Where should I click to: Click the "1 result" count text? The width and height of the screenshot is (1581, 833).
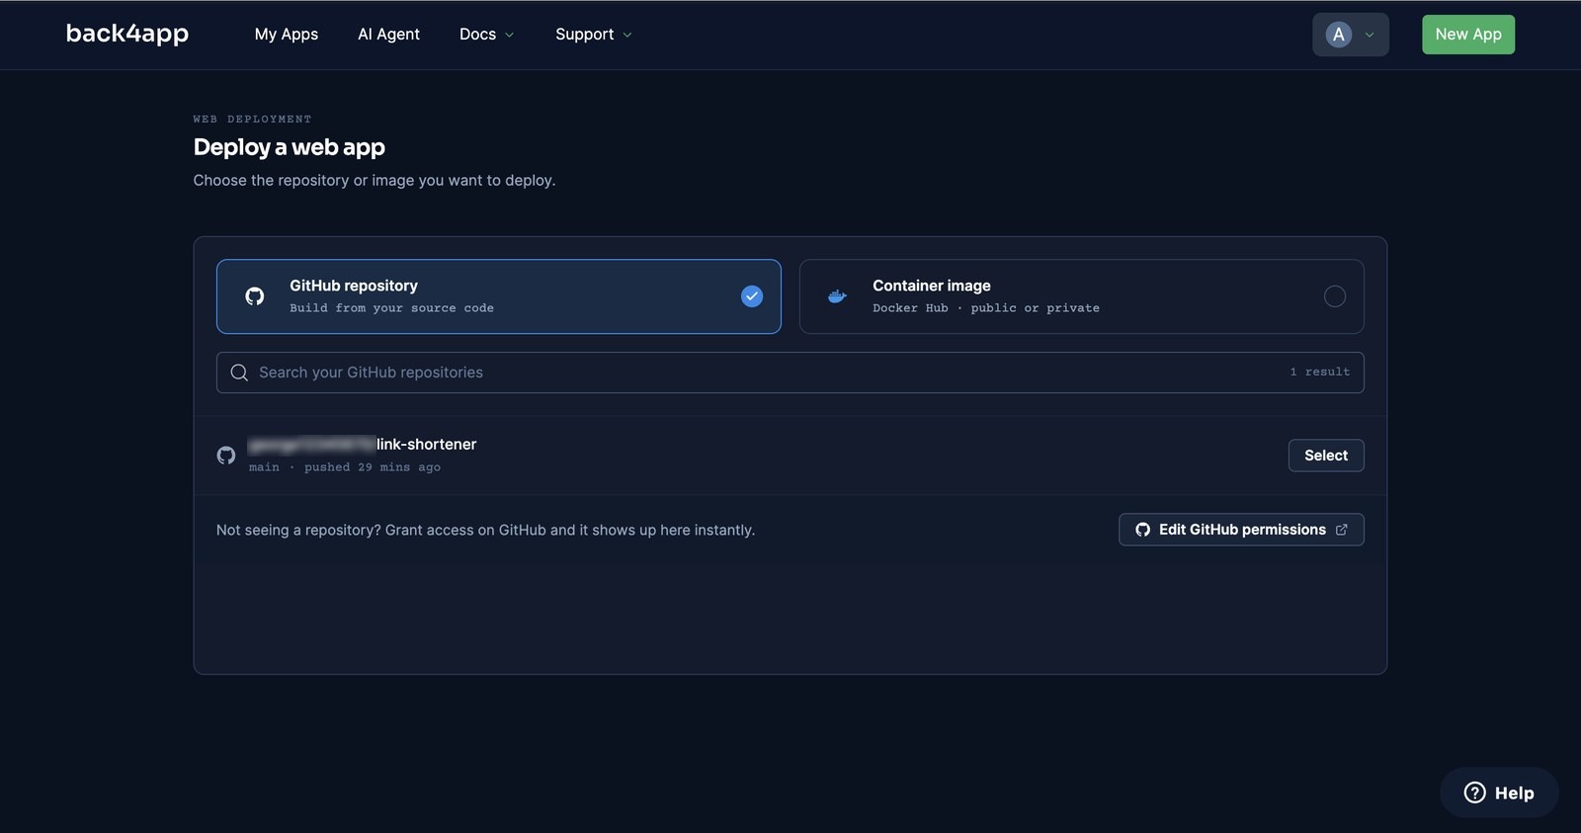[1320, 373]
